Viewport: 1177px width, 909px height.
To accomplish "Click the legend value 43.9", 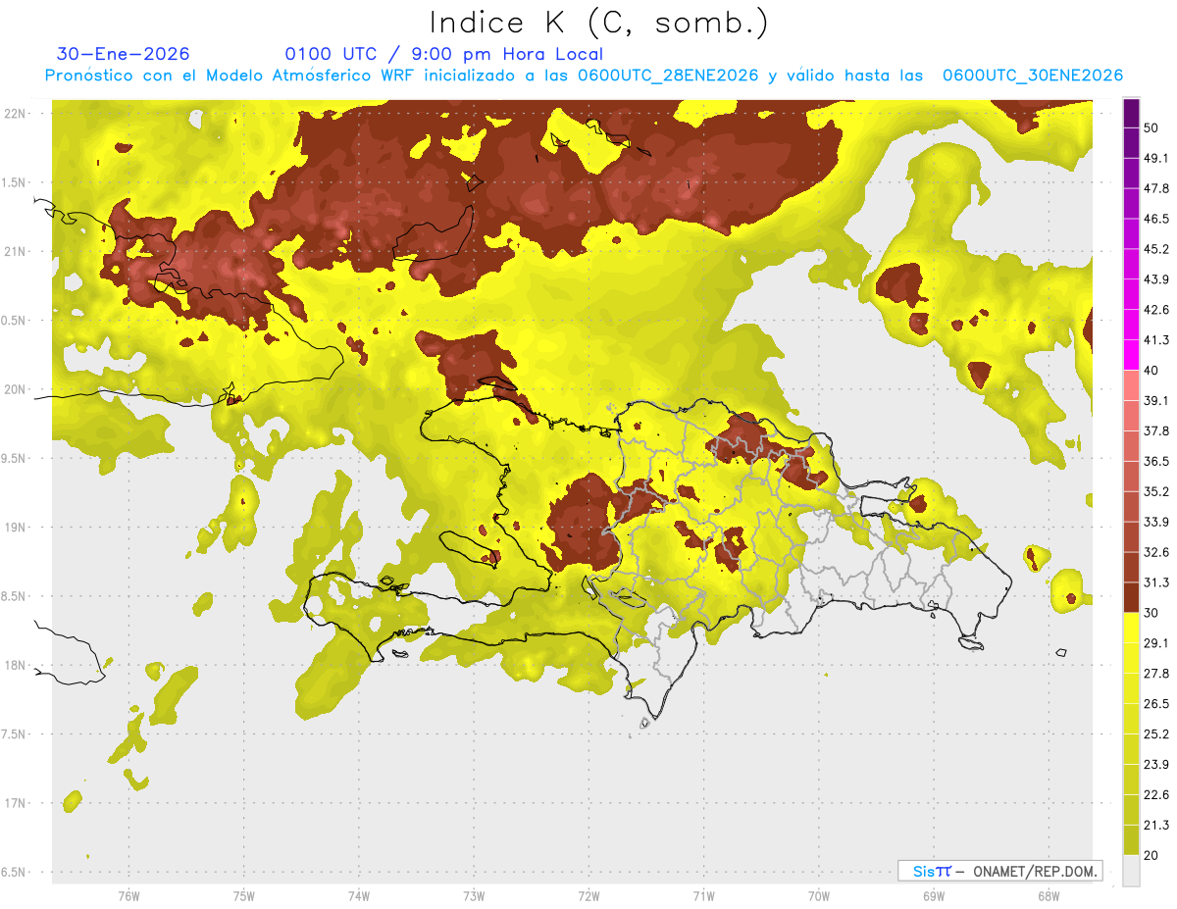I will tap(1156, 279).
